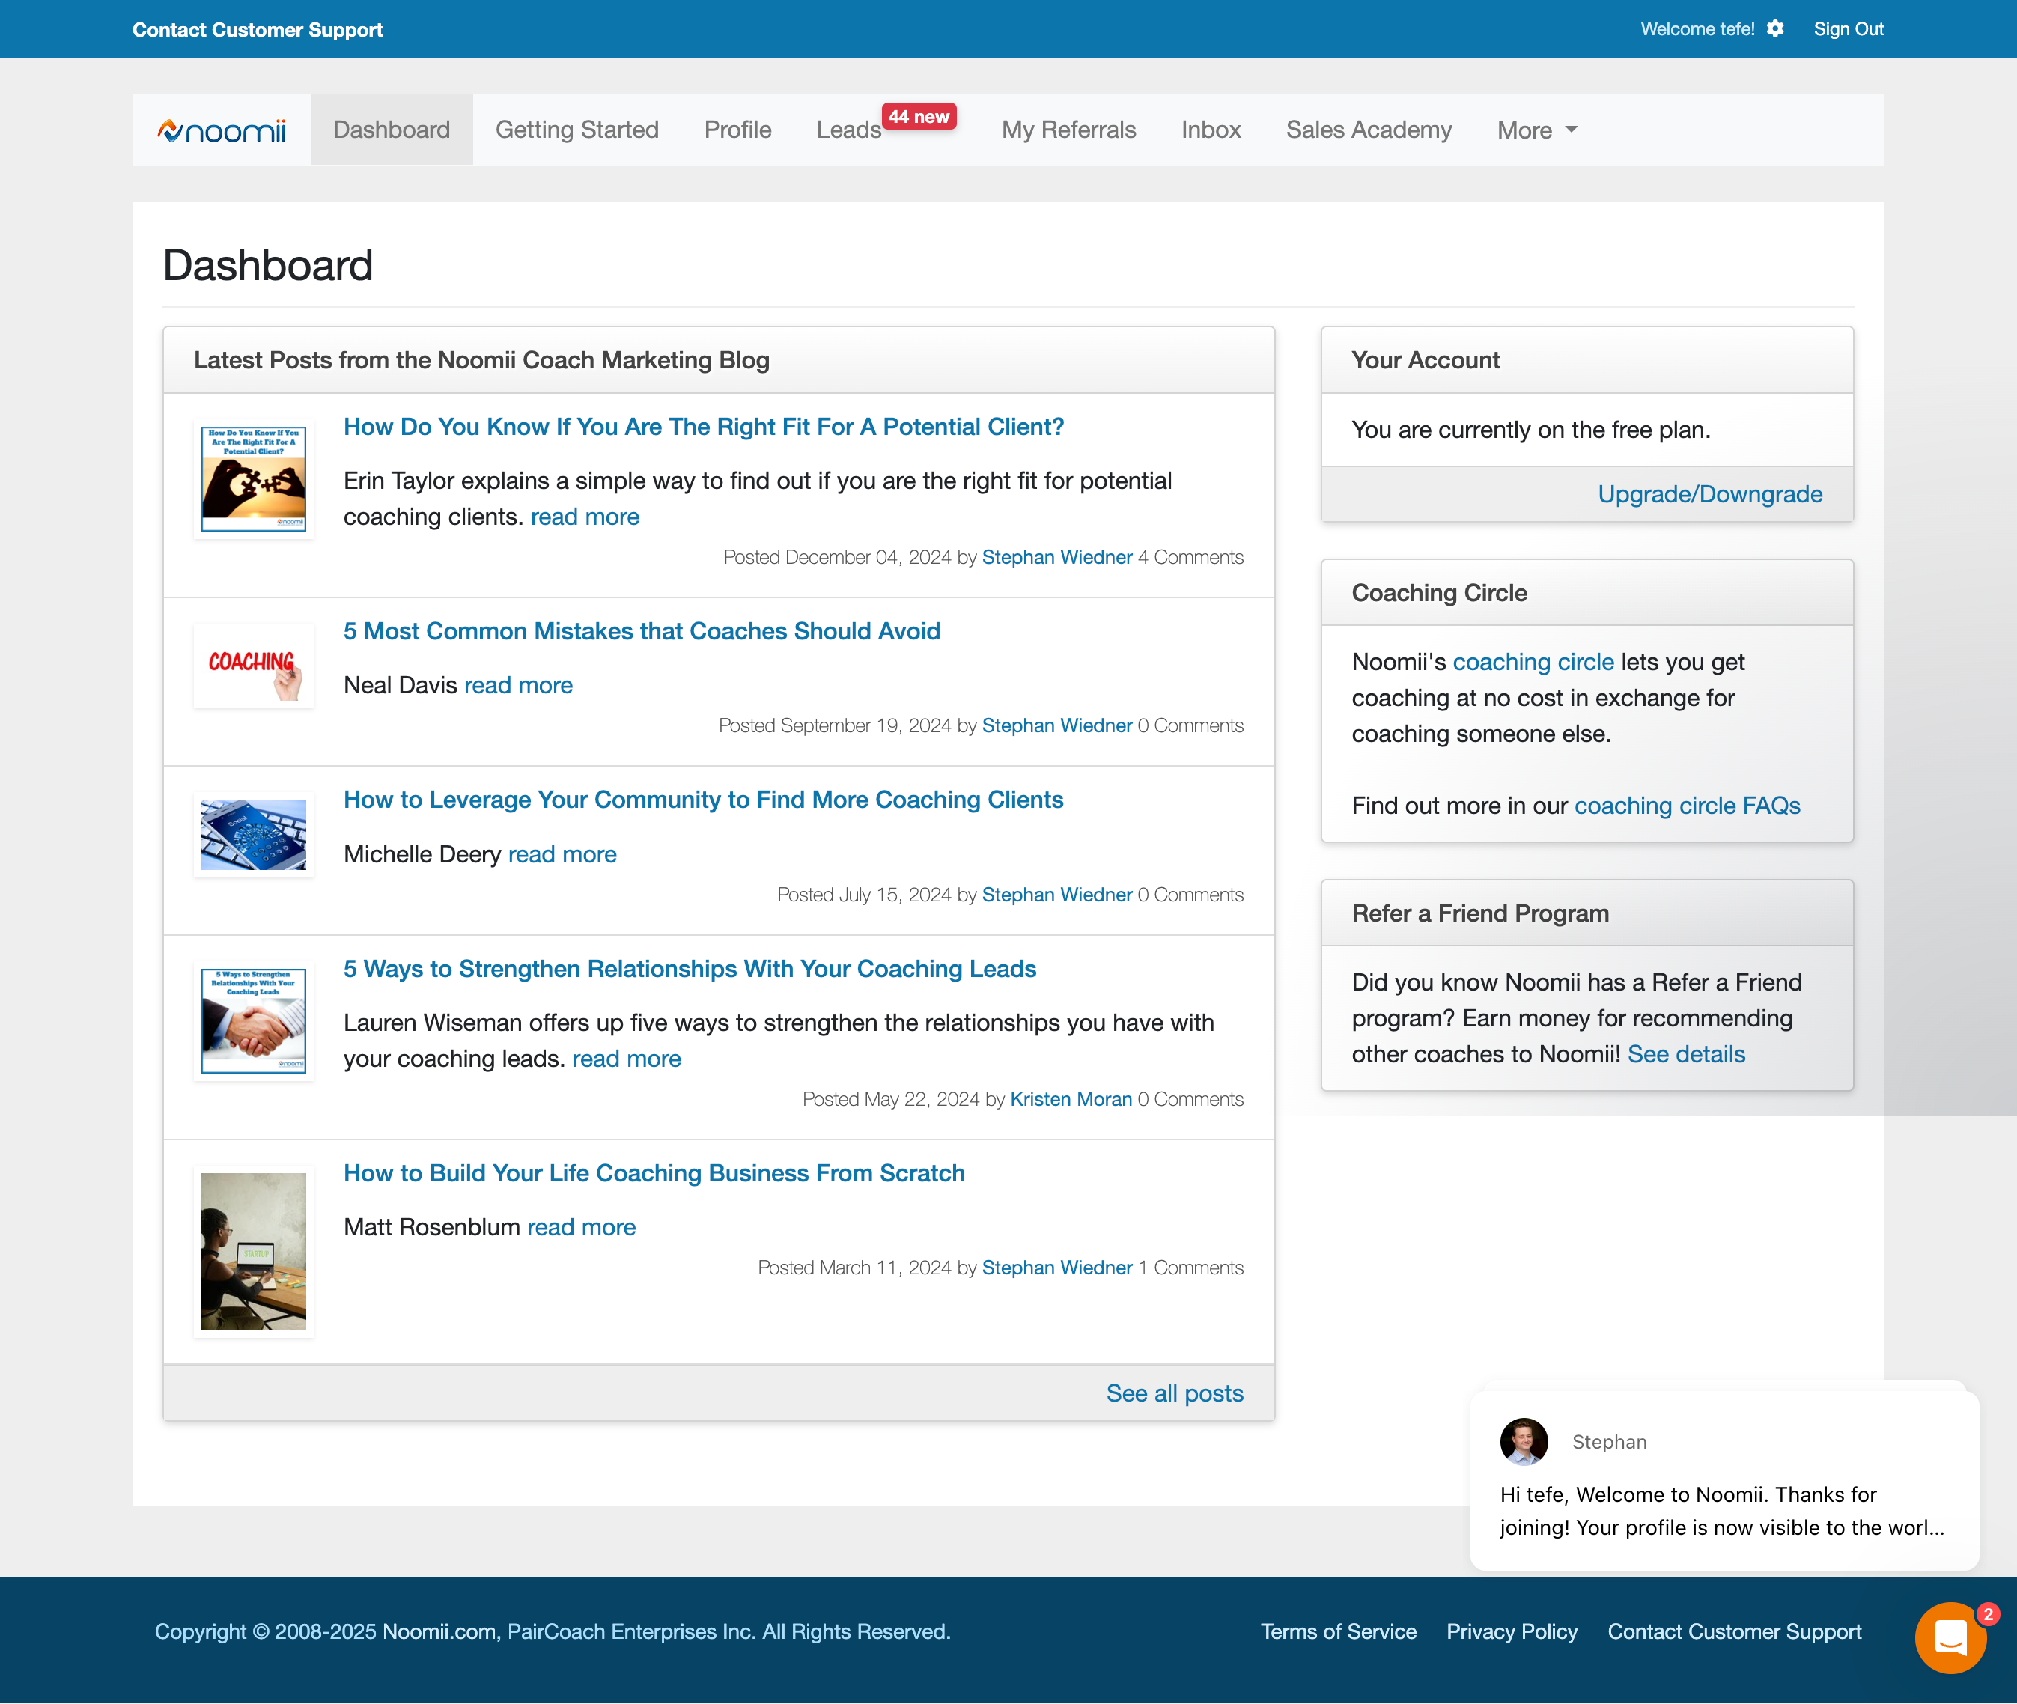The width and height of the screenshot is (2017, 1704).
Task: Click See details for Refer a Friend
Action: pos(1687,1054)
